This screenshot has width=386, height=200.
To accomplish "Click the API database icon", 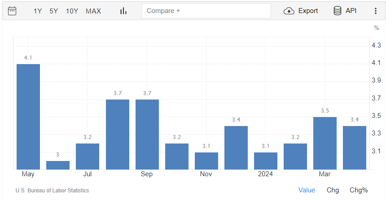I will click(337, 11).
